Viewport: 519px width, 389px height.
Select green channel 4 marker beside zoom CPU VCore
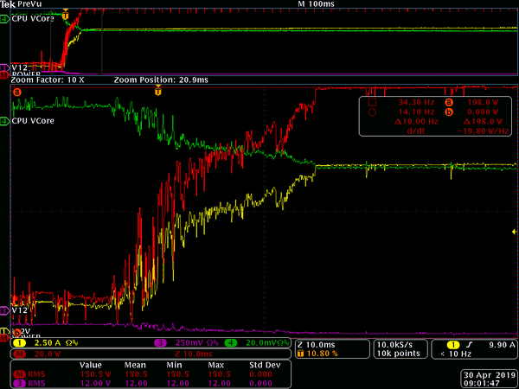(5, 121)
